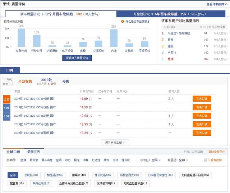Choose 全部 displacement filter
The image size is (230, 193).
(6, 99)
